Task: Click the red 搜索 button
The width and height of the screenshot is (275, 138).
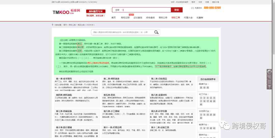Action: (x=177, y=10)
